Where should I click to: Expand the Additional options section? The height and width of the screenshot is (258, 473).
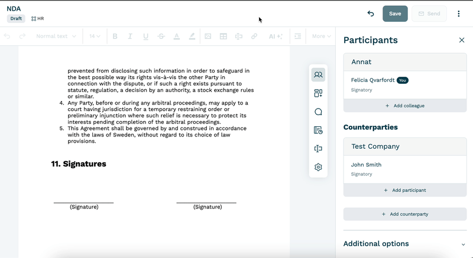click(x=405, y=244)
